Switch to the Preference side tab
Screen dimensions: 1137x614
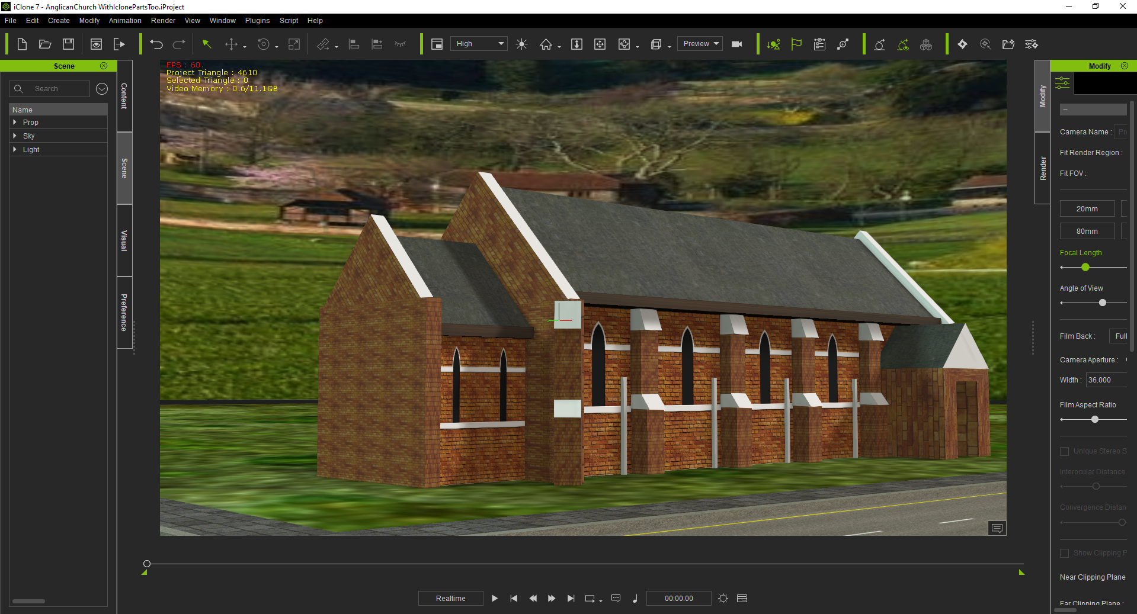(124, 312)
